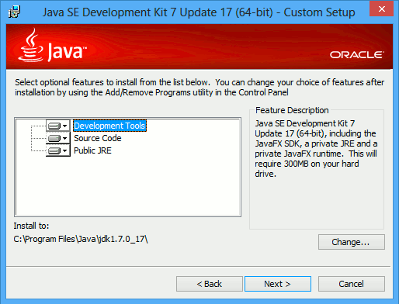This screenshot has width=399, height=304.
Task: Cancel the JDK installation
Action: point(352,284)
